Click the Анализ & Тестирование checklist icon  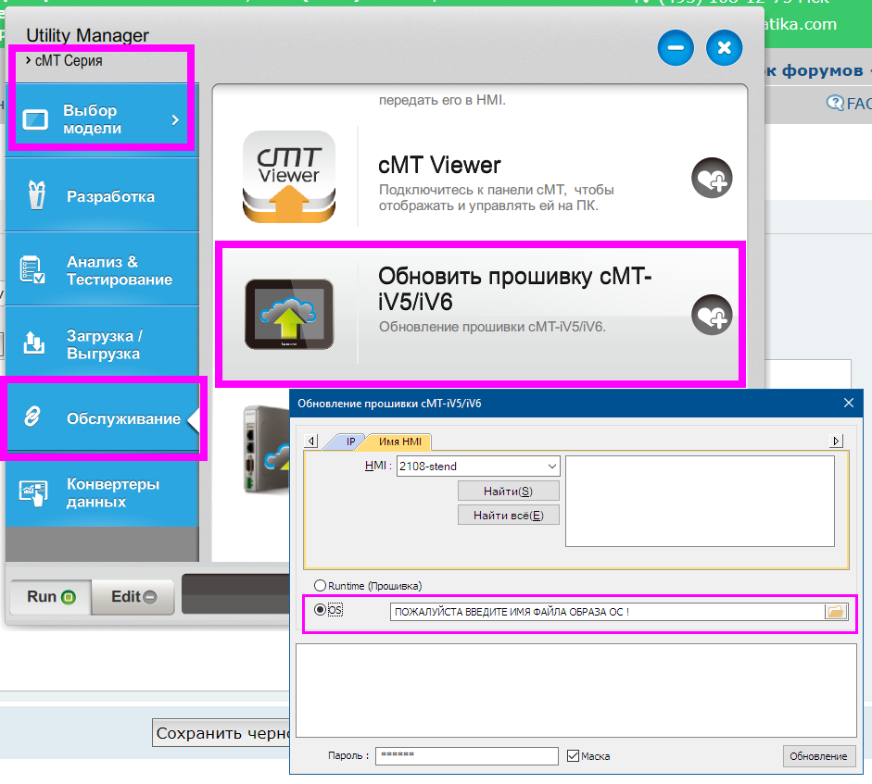coord(32,269)
